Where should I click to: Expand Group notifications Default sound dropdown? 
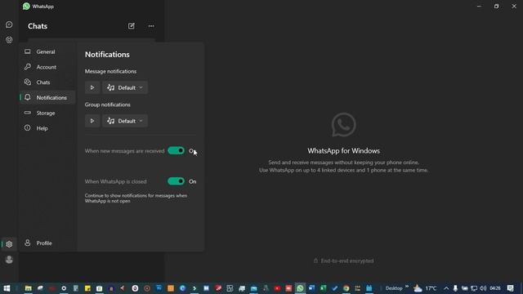(125, 121)
